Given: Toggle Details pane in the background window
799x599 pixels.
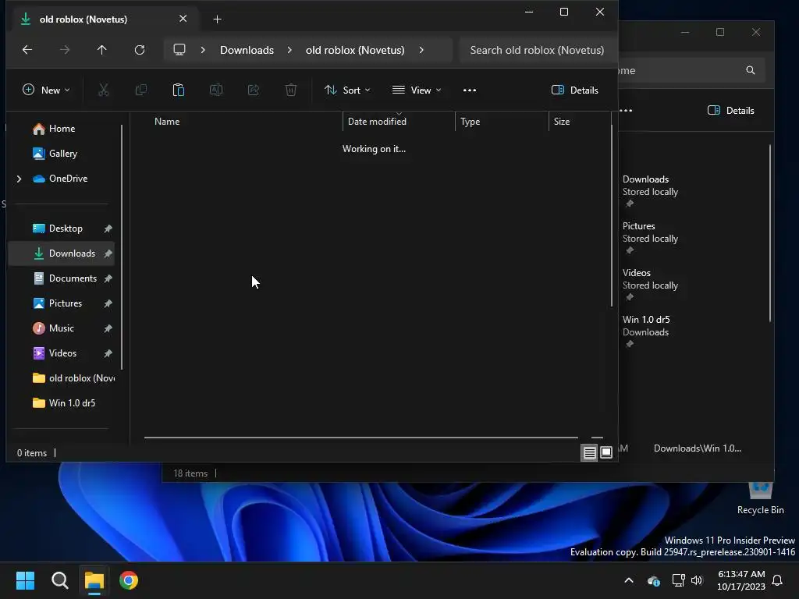Looking at the screenshot, I should [x=730, y=111].
